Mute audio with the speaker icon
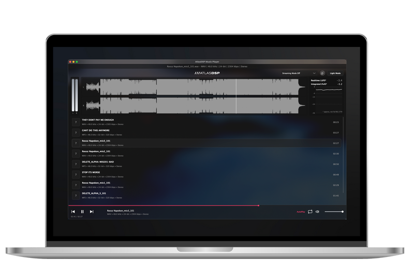 (x=317, y=212)
